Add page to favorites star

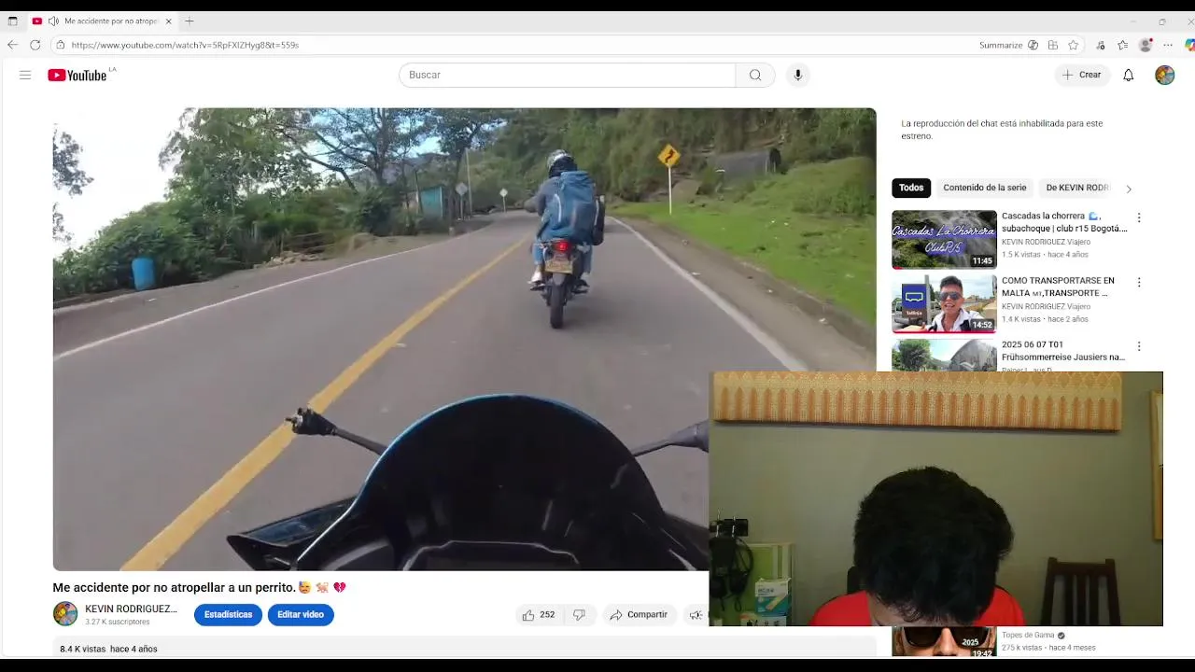(1074, 45)
